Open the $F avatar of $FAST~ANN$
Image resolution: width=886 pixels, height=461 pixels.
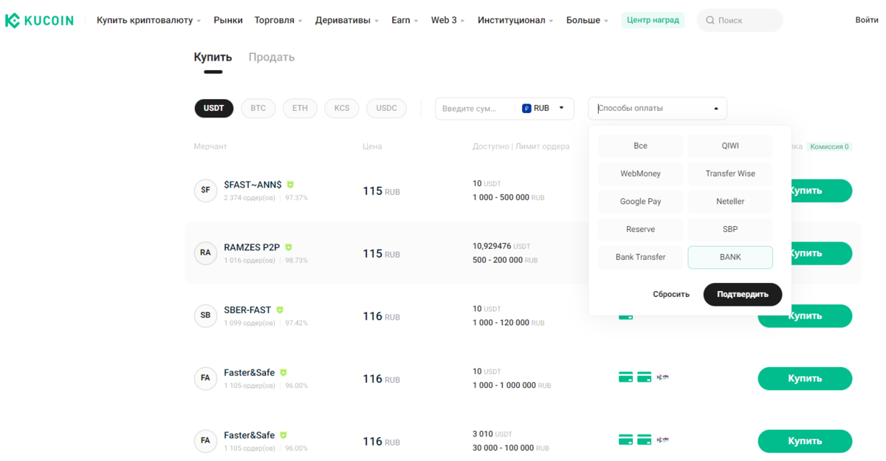[205, 191]
